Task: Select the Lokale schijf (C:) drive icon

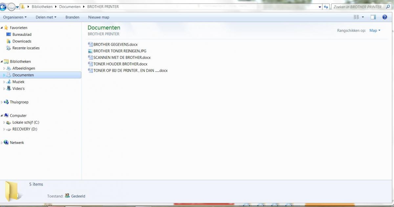Action: [9, 122]
